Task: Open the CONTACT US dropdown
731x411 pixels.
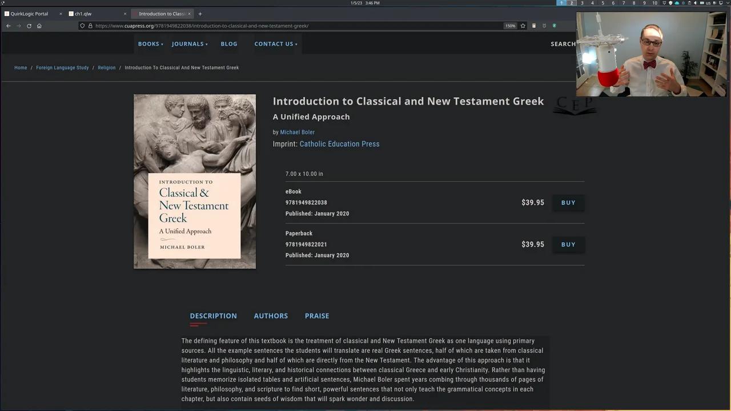Action: pos(274,44)
